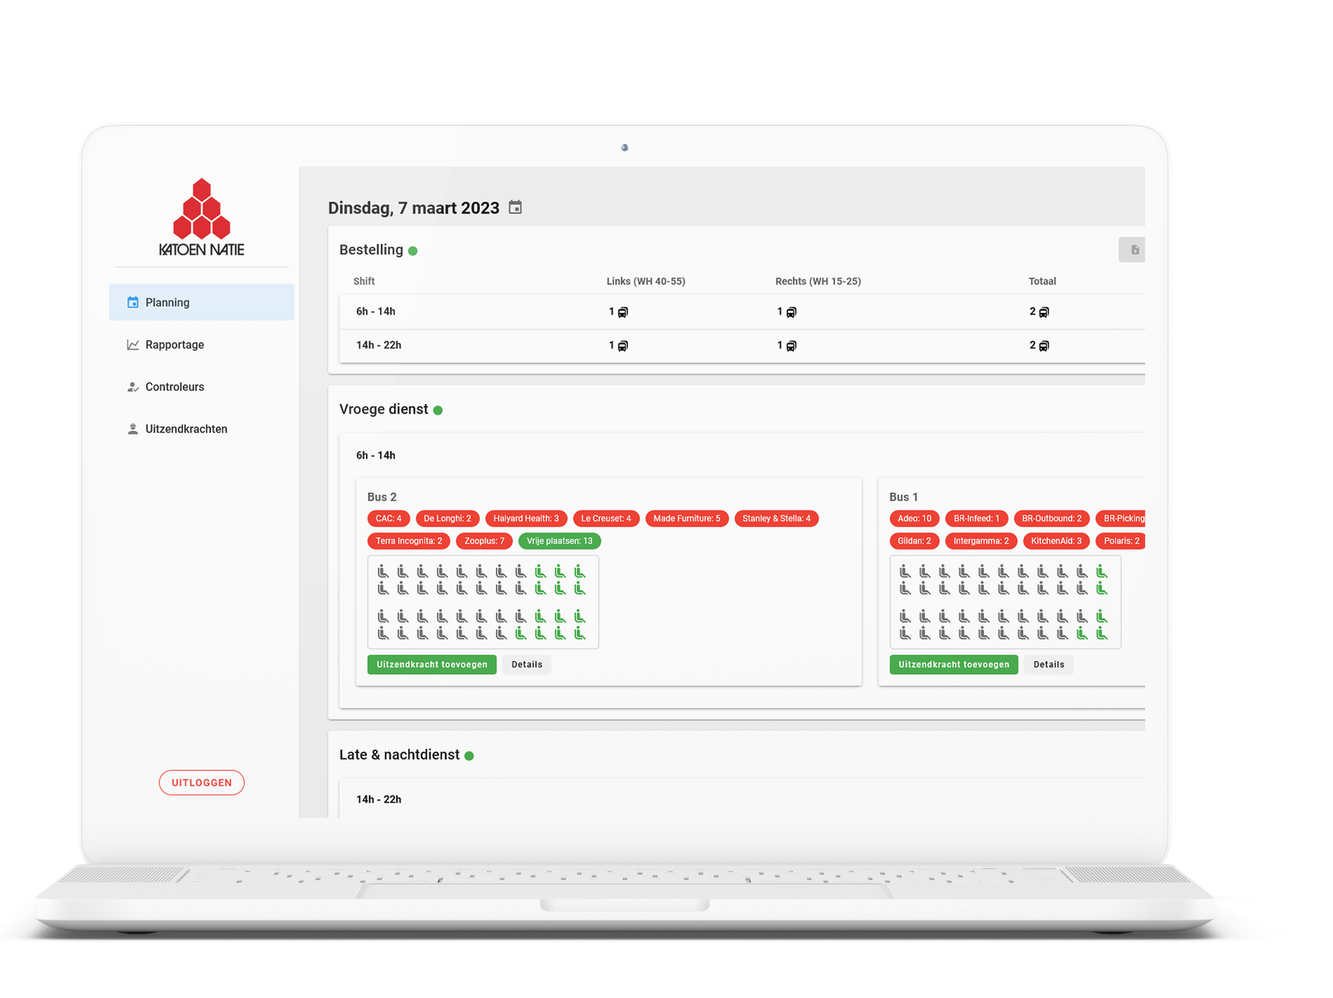
Task: Click bus icon under Links for 14h - 22h
Action: (x=623, y=346)
